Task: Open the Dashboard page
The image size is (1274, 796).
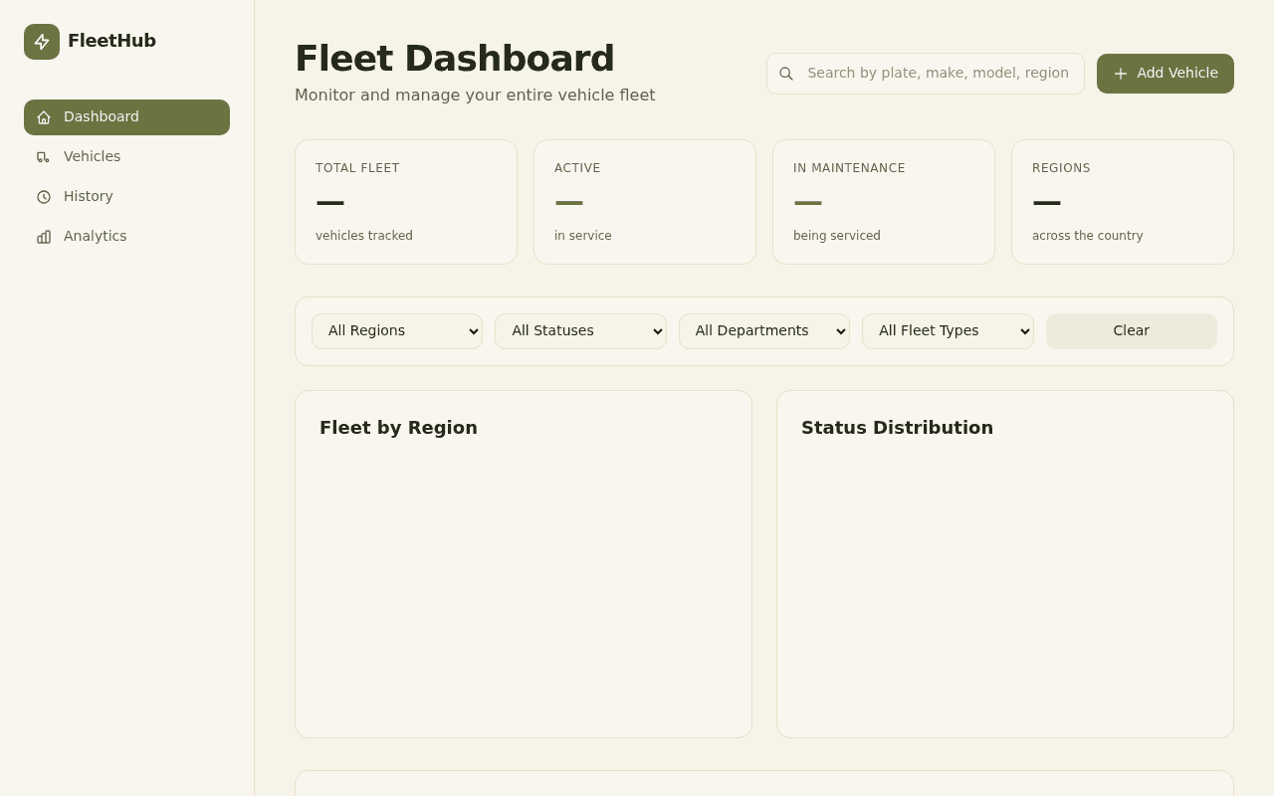Action: click(x=126, y=117)
